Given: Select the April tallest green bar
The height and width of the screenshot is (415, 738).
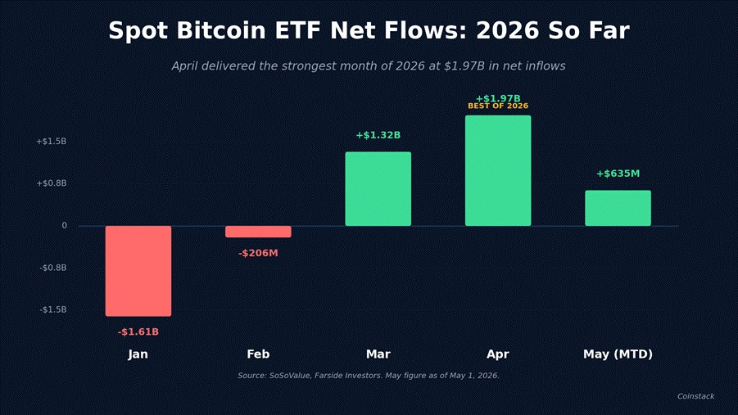Looking at the screenshot, I should click(498, 171).
